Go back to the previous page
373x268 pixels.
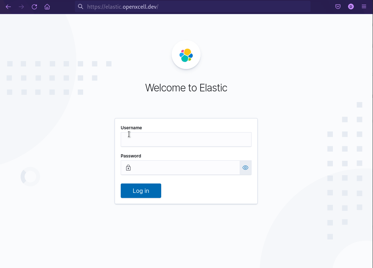click(x=8, y=7)
